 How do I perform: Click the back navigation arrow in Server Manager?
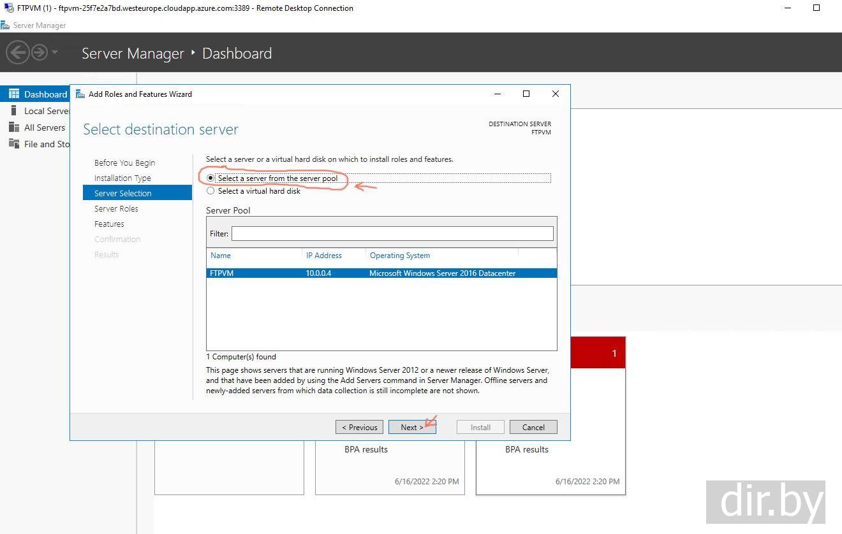18,52
